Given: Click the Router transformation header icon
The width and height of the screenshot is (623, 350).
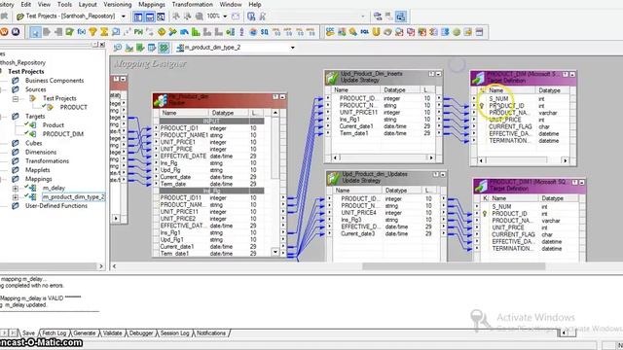Looking at the screenshot, I should tap(161, 100).
